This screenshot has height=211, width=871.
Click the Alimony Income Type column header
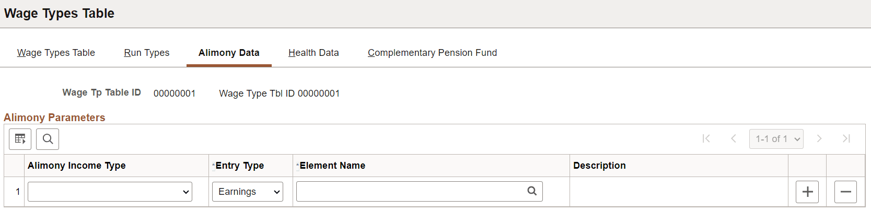77,166
